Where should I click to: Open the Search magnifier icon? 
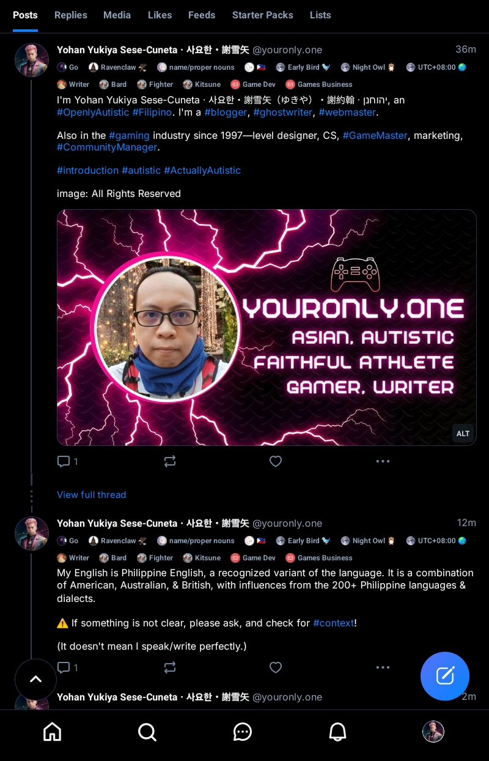147,732
